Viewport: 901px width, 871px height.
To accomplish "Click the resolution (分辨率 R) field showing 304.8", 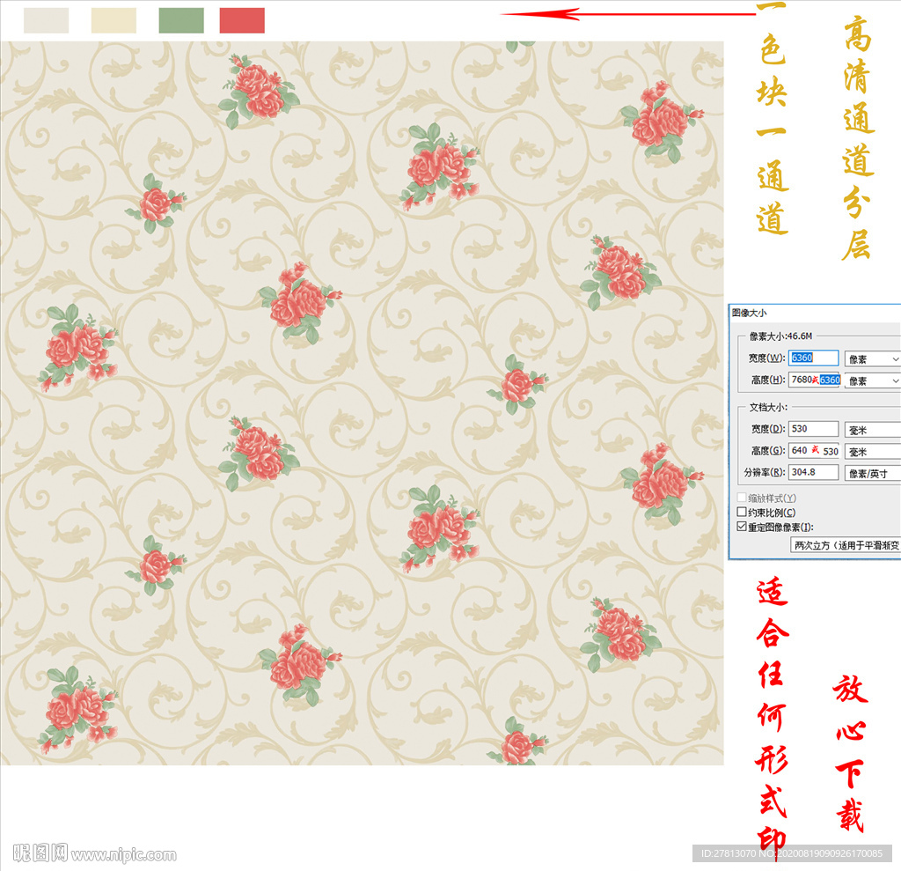I will click(813, 472).
